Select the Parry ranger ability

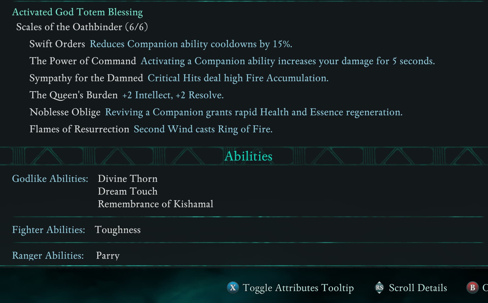(x=108, y=255)
